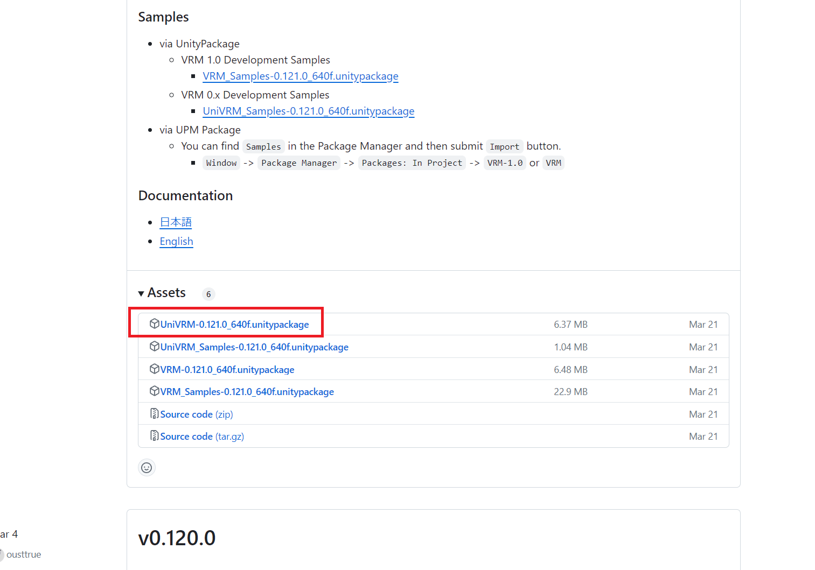Download Source code (zip)
815x570 pixels.
[x=197, y=414]
